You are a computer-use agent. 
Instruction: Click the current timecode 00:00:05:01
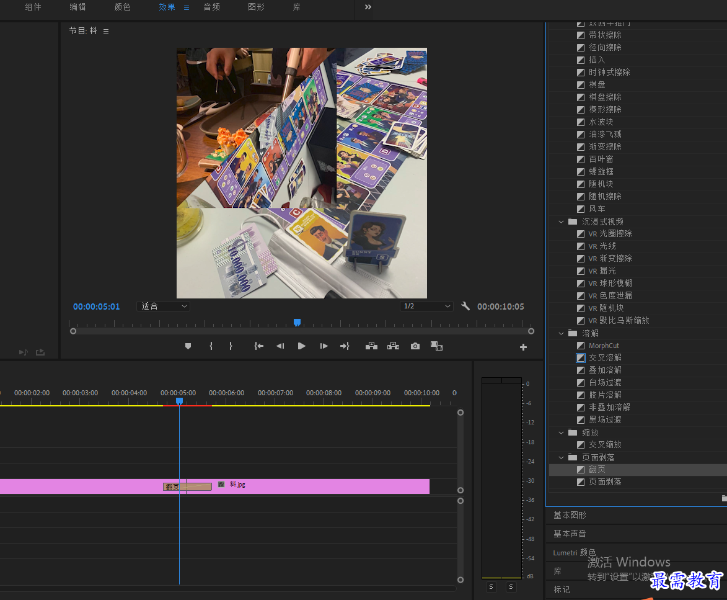(97, 307)
